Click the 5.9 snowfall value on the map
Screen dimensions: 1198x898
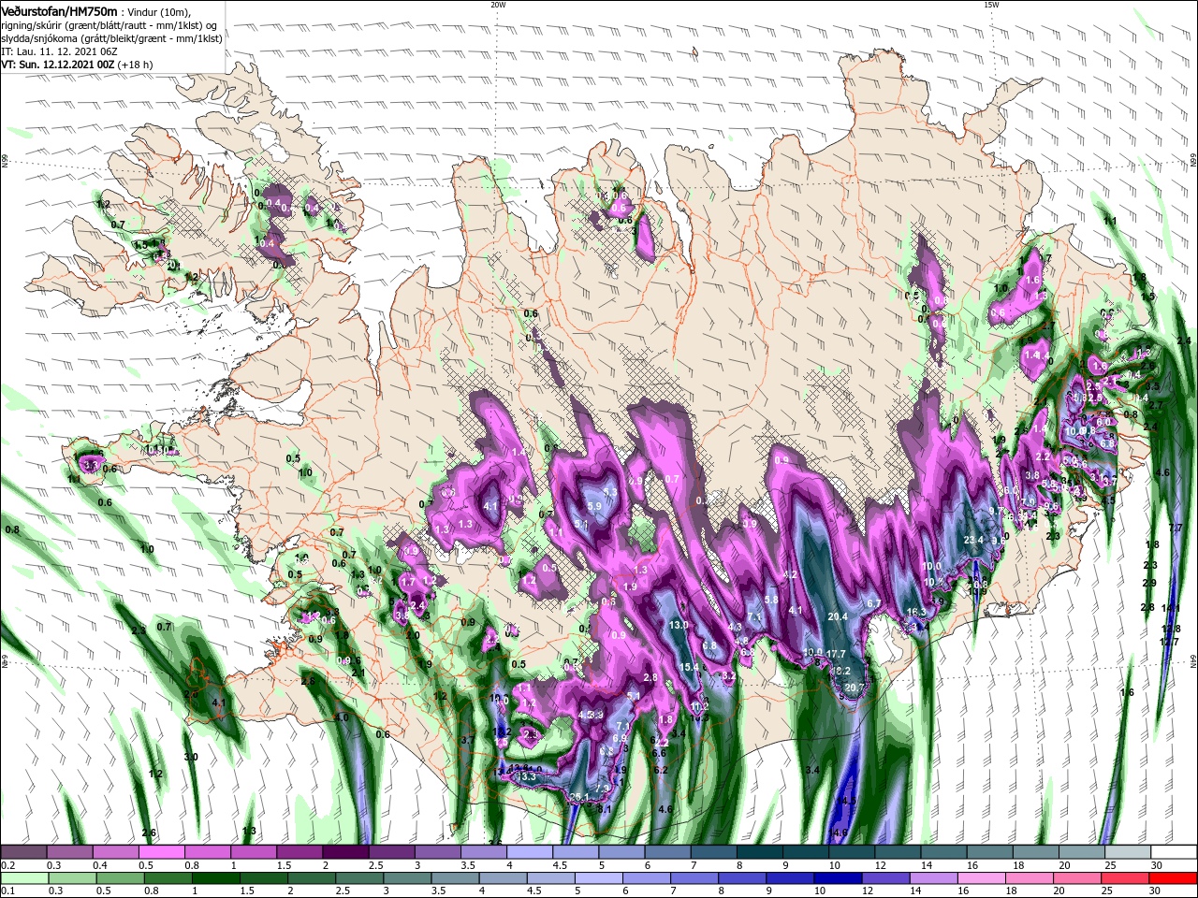click(x=593, y=506)
